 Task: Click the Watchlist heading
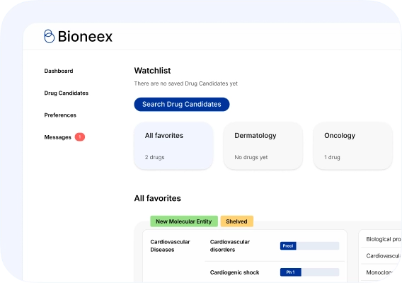153,71
